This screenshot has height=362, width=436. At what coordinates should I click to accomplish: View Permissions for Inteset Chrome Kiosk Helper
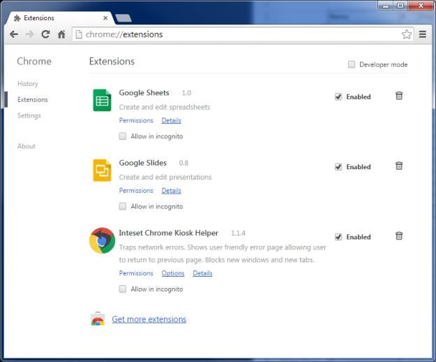coord(136,273)
